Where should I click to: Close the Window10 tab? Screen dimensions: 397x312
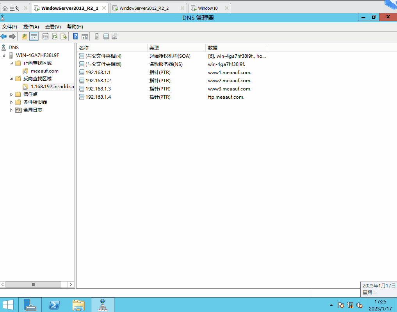[x=226, y=8]
